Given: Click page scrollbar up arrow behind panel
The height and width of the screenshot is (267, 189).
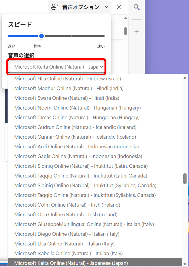Looking at the screenshot, I should click(x=125, y=18).
